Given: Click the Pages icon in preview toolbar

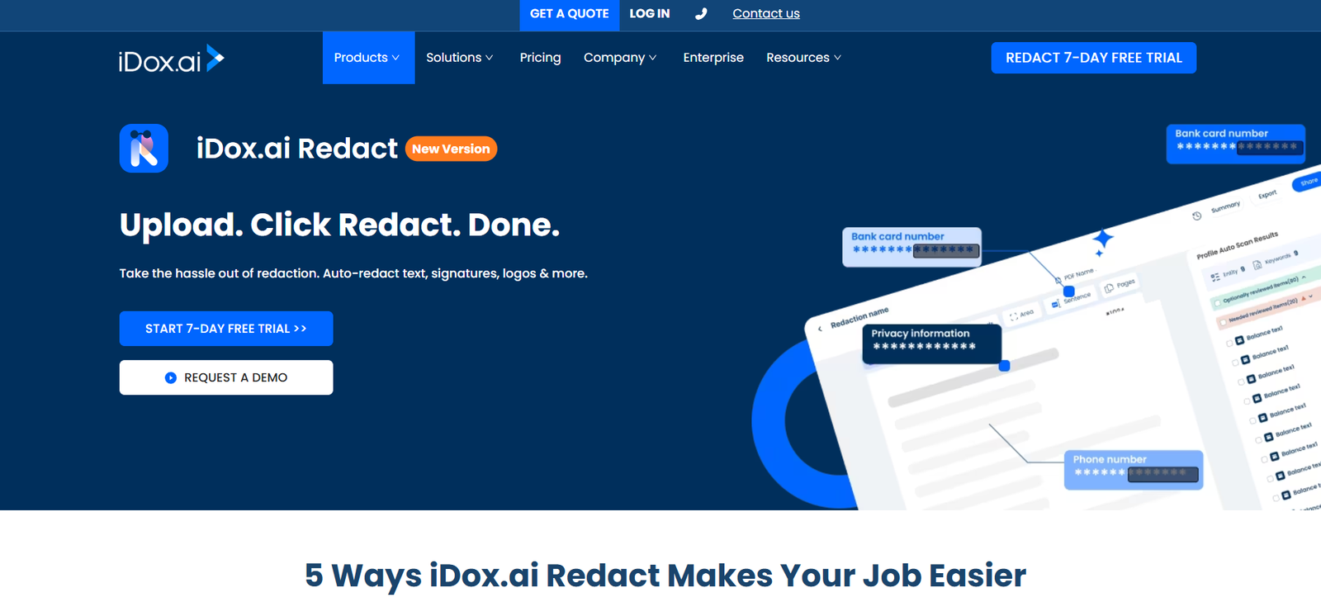Looking at the screenshot, I should pyautogui.click(x=1109, y=288).
